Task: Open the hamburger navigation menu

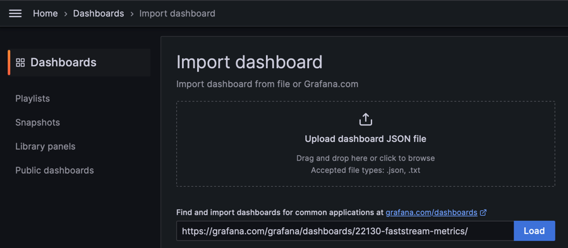Action: [15, 14]
